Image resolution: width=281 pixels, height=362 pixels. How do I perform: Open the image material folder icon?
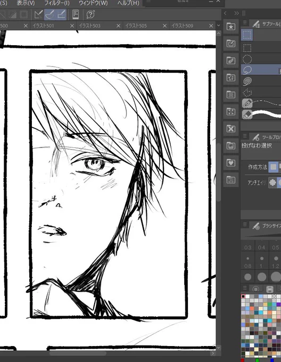click(230, 146)
